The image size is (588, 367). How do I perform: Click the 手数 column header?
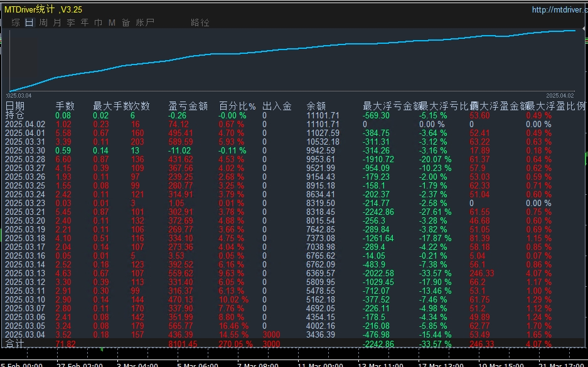65,106
